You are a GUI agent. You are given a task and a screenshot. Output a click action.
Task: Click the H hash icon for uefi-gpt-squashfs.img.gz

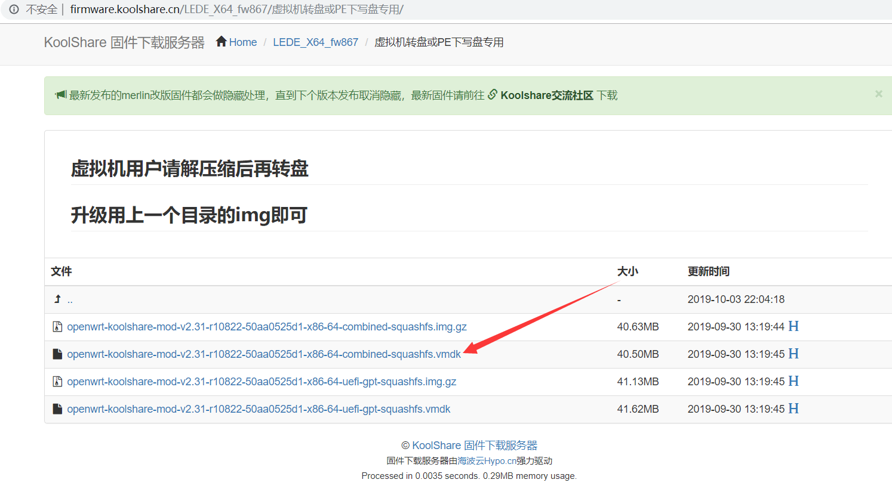pyautogui.click(x=793, y=381)
